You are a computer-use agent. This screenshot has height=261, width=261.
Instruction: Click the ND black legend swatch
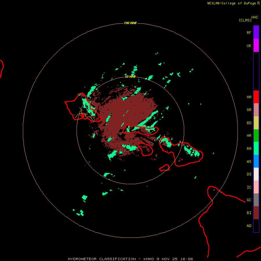point(256,226)
